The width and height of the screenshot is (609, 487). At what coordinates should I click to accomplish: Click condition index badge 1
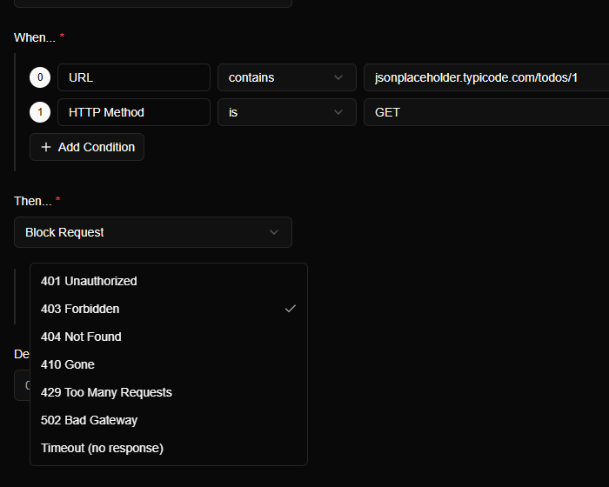click(x=40, y=112)
